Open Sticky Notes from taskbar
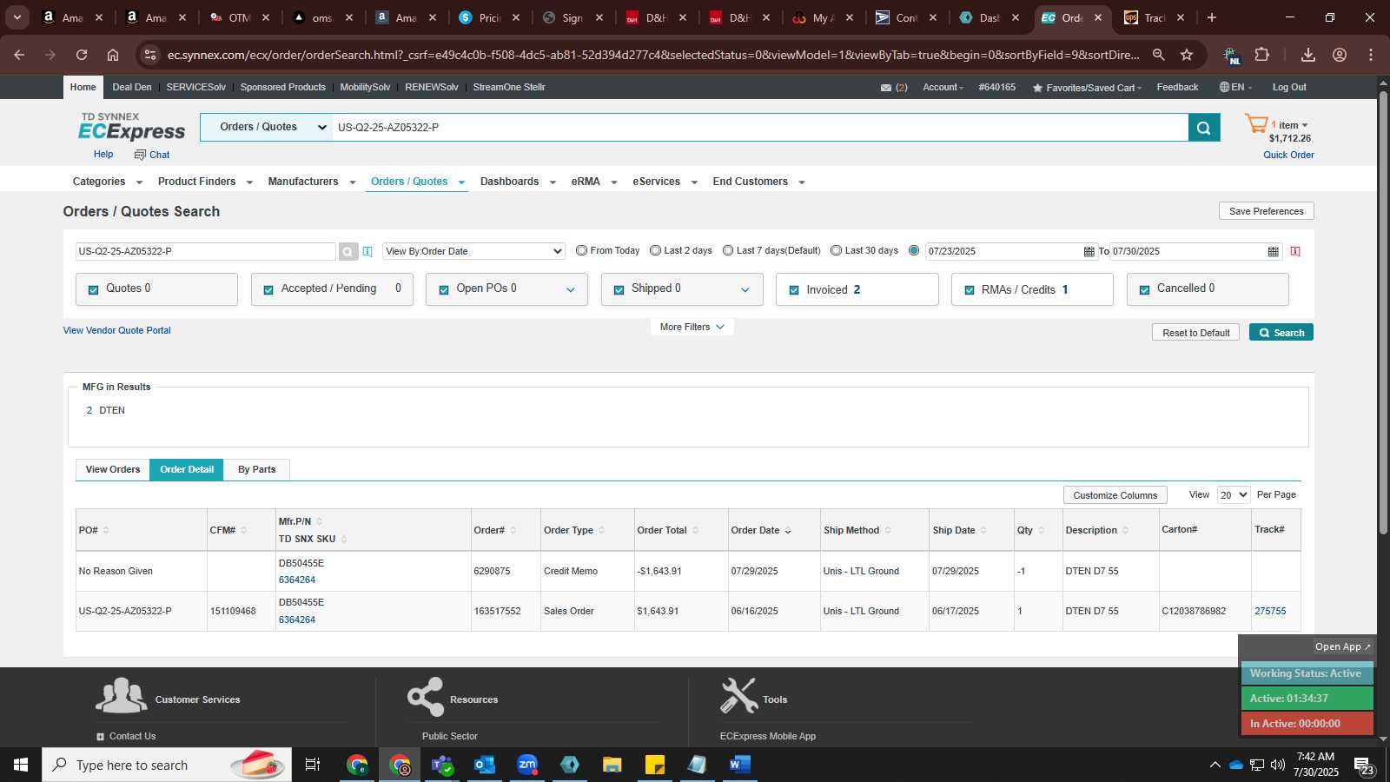Screen dimensions: 1390x782 [x=655, y=765]
